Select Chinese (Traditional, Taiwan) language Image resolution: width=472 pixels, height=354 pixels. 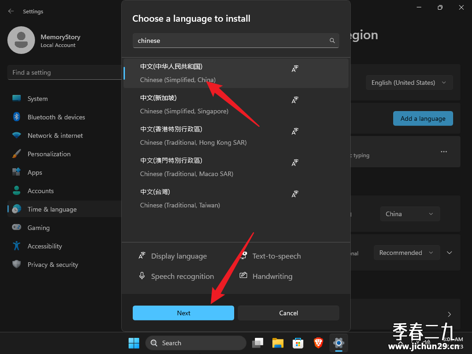(x=236, y=198)
